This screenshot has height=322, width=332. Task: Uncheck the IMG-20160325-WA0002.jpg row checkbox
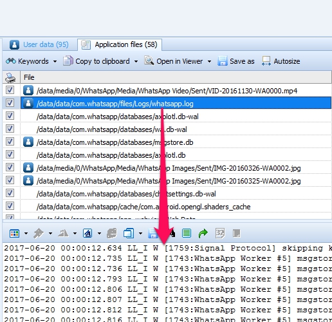[10, 180]
